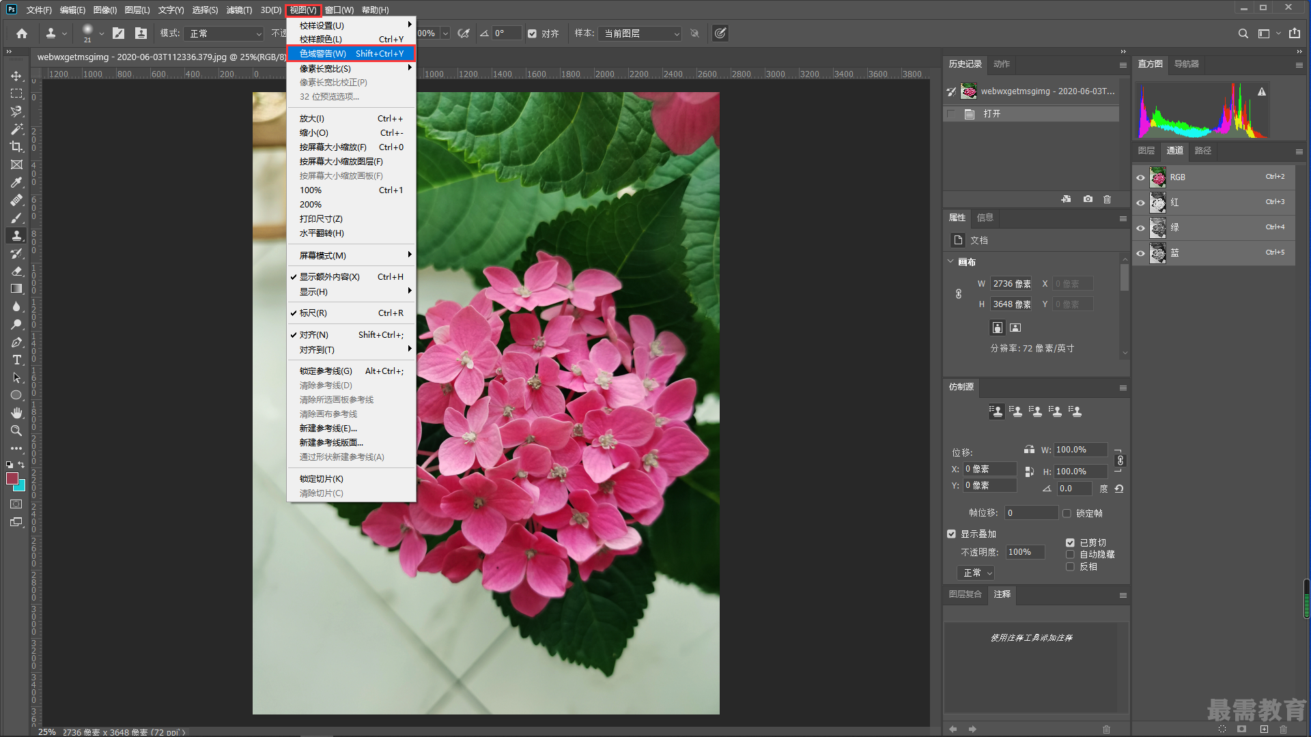Open the search icon at top right
The width and height of the screenshot is (1311, 737).
point(1243,33)
